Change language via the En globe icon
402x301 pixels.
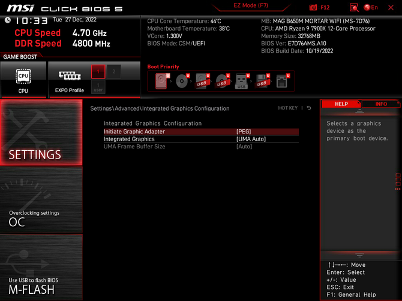click(x=367, y=7)
